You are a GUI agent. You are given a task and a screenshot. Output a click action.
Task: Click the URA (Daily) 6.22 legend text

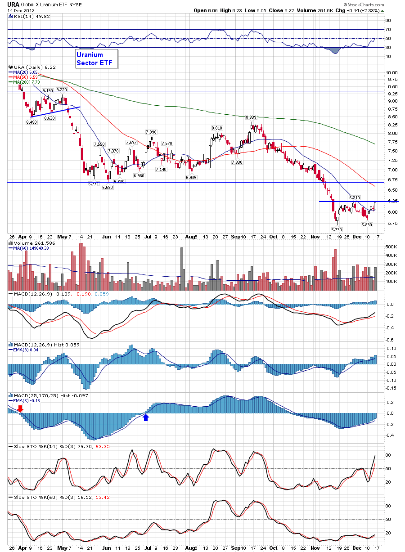[x=35, y=67]
